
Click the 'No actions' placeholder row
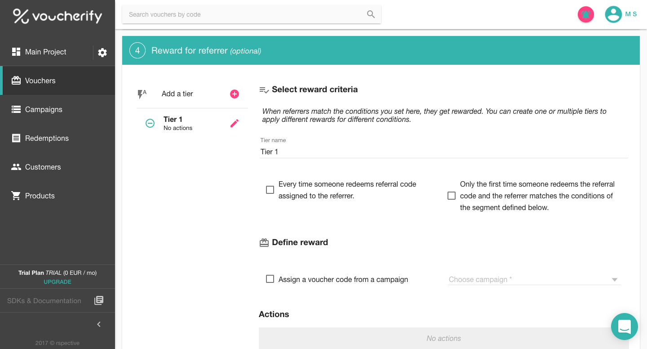(444, 338)
